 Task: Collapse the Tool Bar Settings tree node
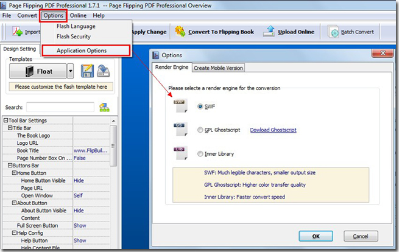click(x=5, y=121)
